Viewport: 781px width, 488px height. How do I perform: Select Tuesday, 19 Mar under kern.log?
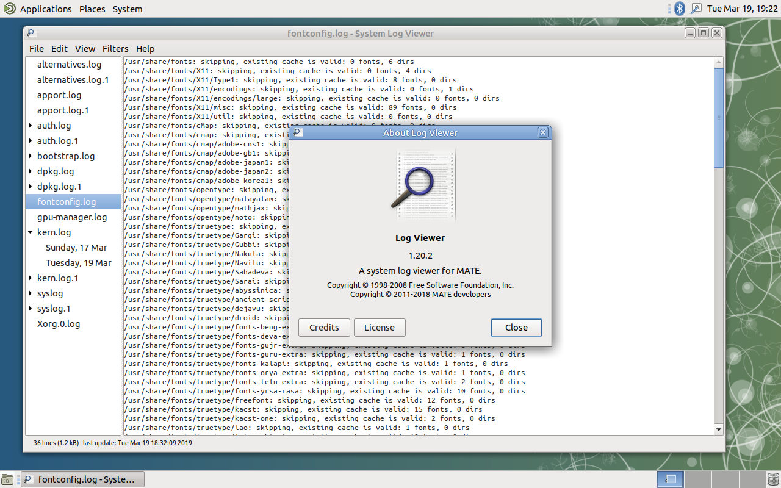(x=78, y=263)
